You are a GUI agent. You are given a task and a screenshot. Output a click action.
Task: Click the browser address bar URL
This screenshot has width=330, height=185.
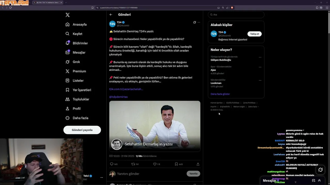coord(119,8)
